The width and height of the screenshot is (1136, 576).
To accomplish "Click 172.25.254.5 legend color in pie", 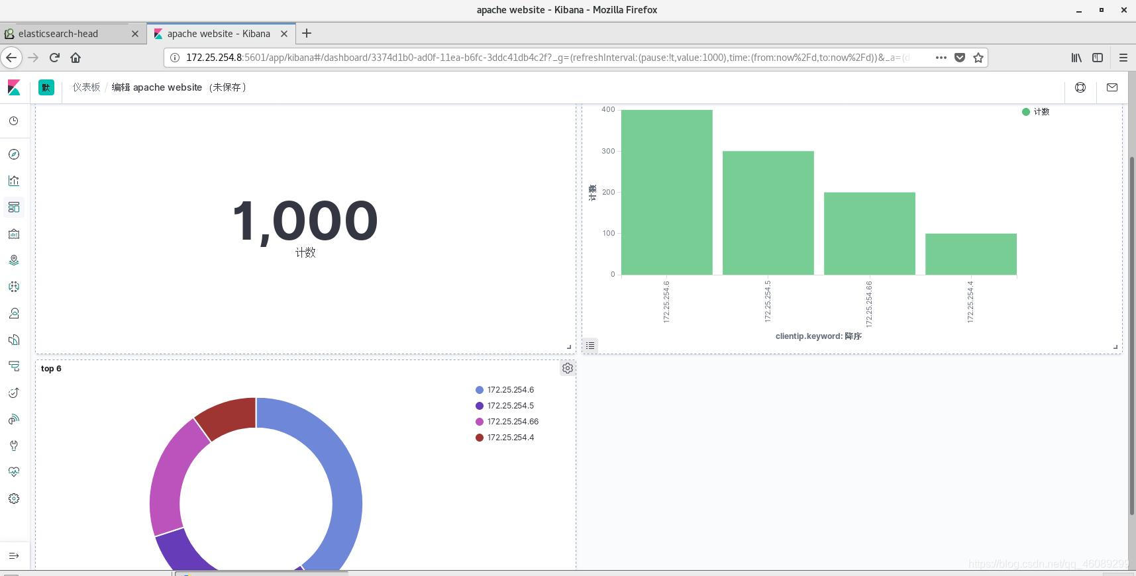I will point(480,406).
